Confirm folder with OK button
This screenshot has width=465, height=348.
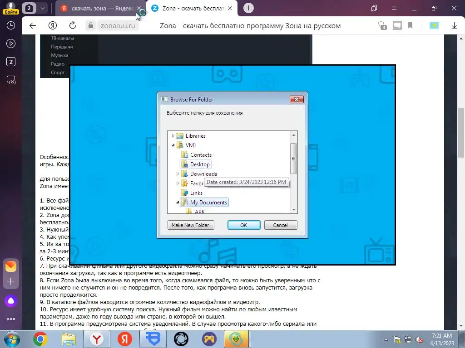pyautogui.click(x=244, y=225)
